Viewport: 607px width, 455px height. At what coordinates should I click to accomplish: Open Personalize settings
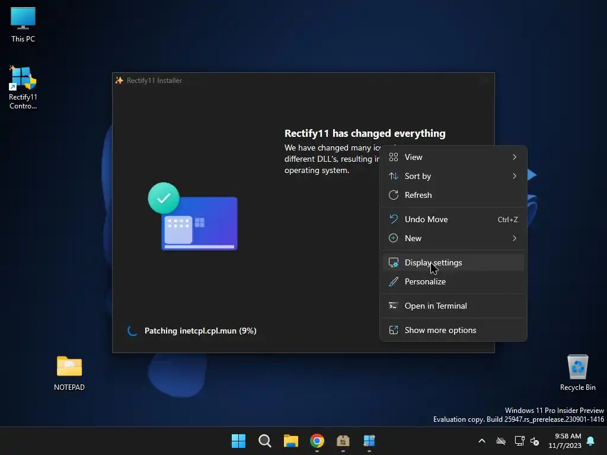click(x=453, y=281)
